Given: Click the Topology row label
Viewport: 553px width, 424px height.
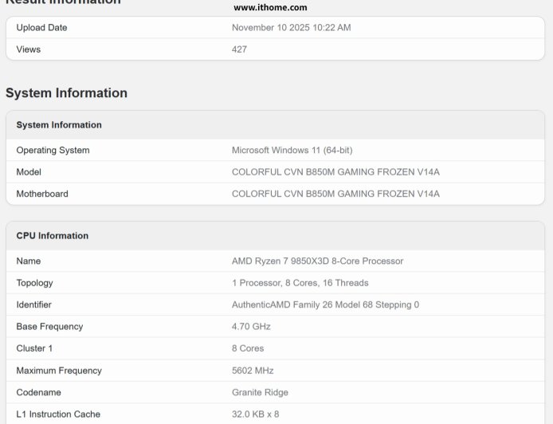Looking at the screenshot, I should click(x=34, y=283).
